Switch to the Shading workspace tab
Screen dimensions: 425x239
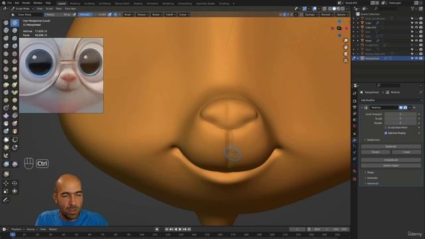[x=138, y=3]
